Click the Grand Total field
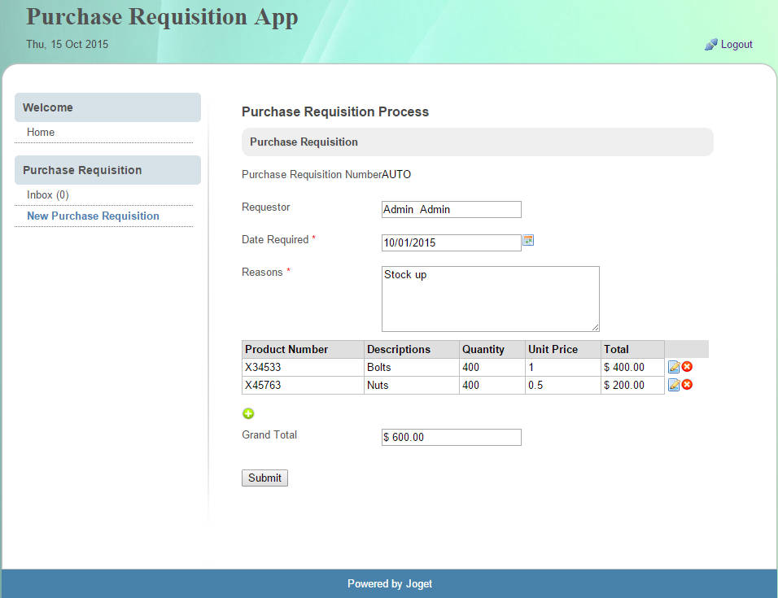The width and height of the screenshot is (778, 598). [451, 437]
